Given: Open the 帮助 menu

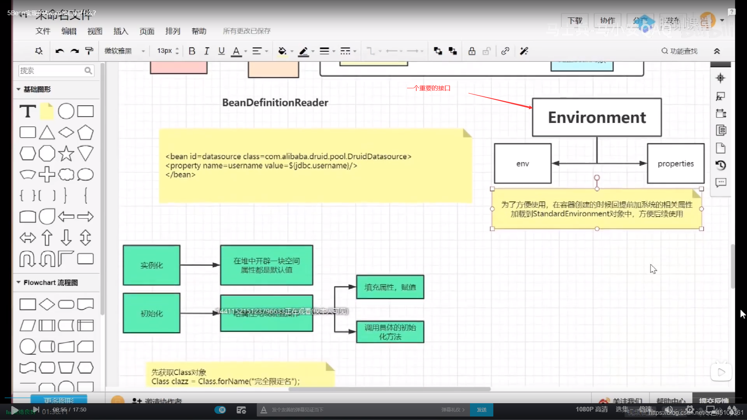Looking at the screenshot, I should (x=199, y=31).
